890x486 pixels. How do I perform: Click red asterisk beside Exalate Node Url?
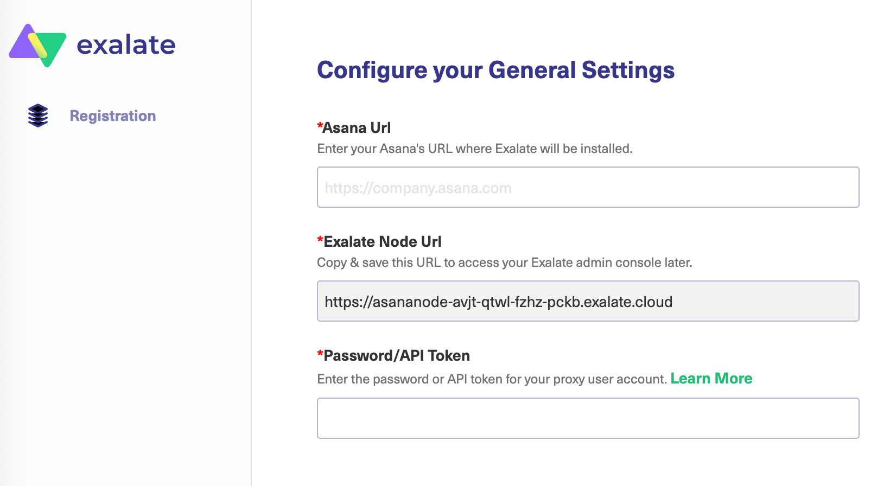[320, 240]
